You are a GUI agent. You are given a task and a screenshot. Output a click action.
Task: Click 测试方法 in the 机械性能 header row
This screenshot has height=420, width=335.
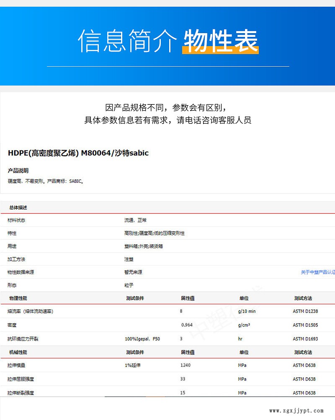tap(303, 352)
